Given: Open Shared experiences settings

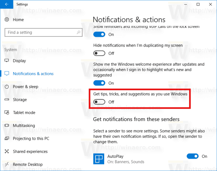Looking at the screenshot, I should (x=30, y=152).
